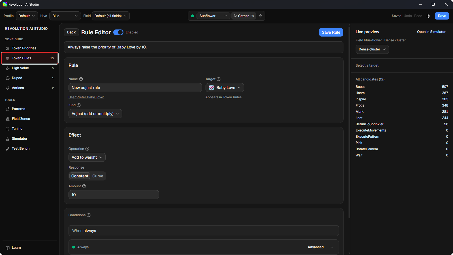Screen dimensions: 453x255
Task: Open the Add to weight operation dropdown
Action: (87, 157)
